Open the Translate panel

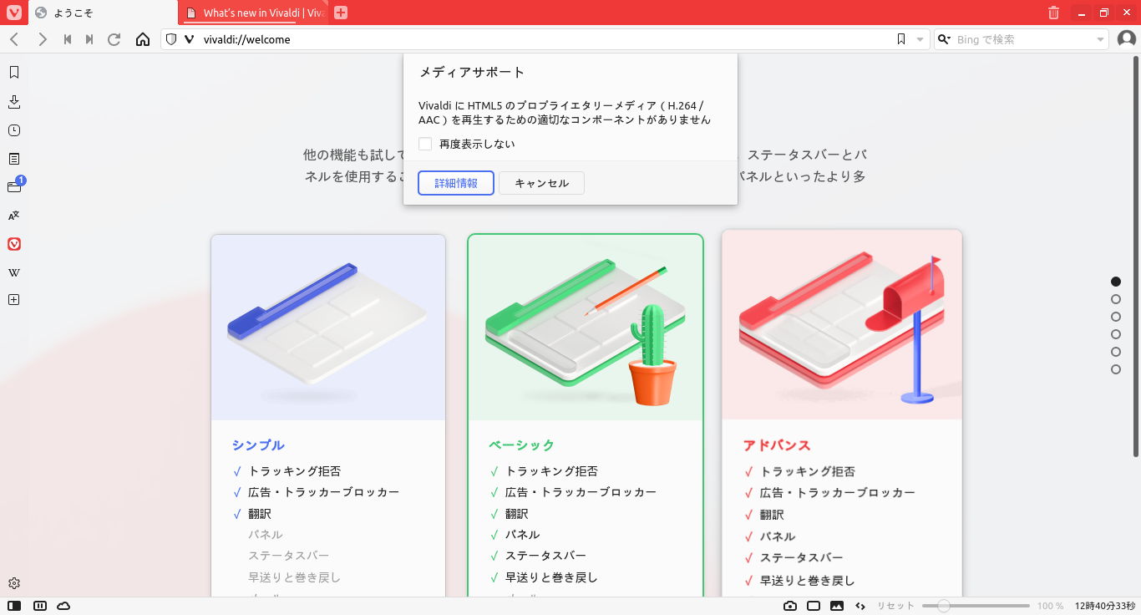(x=14, y=216)
